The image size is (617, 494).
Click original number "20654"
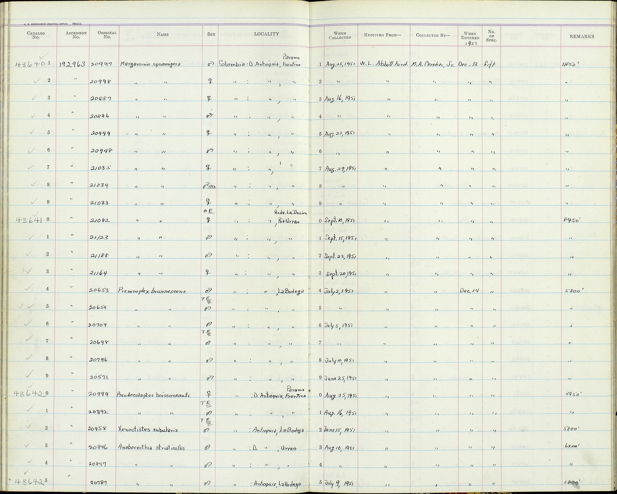pos(98,308)
